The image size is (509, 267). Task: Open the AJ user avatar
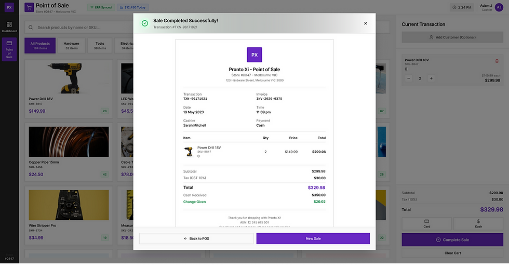(x=499, y=7)
